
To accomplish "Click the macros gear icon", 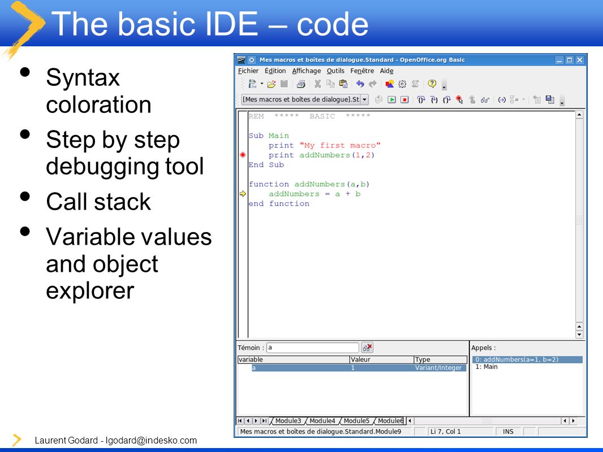I will (x=402, y=84).
